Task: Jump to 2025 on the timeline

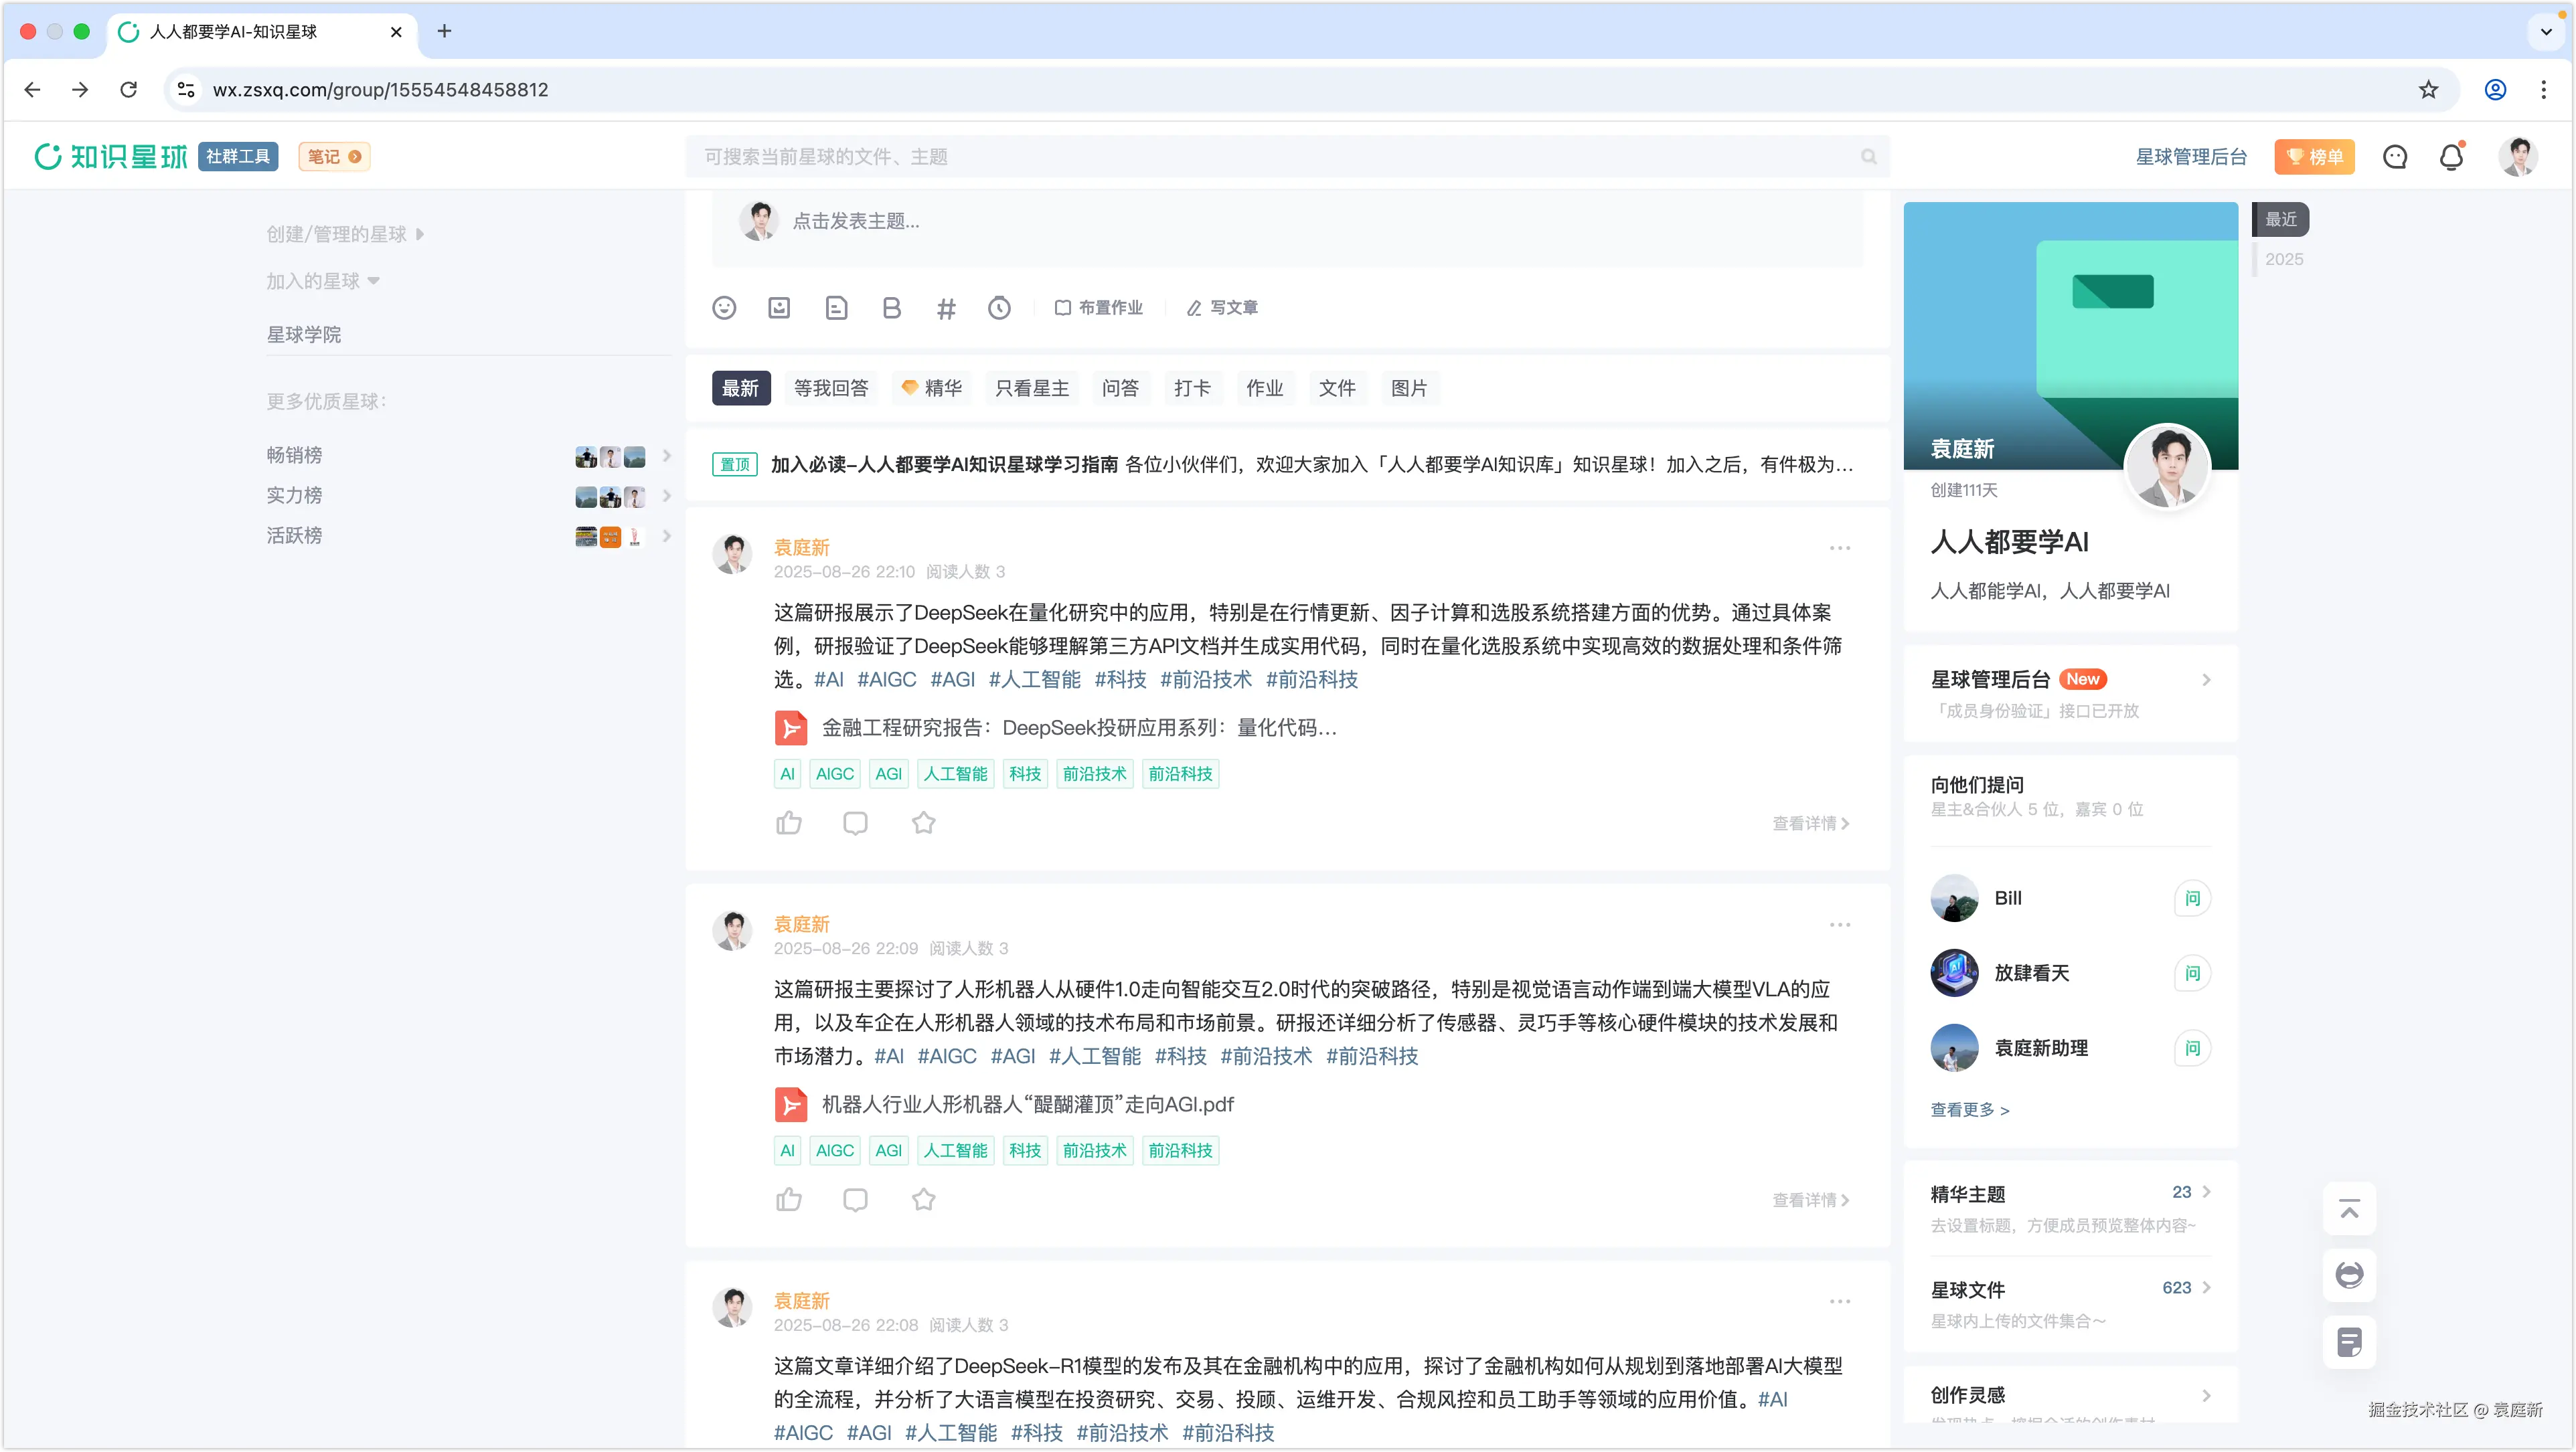Action: click(x=2283, y=259)
